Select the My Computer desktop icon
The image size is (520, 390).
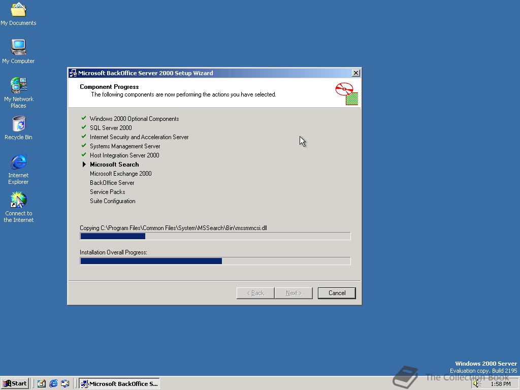tap(18, 51)
